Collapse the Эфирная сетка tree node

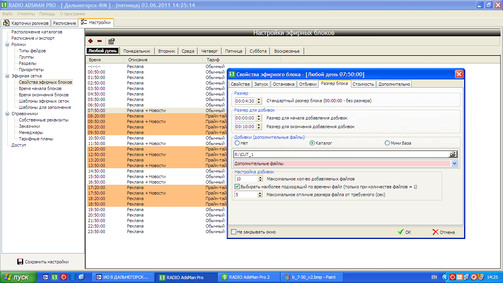click(7, 76)
